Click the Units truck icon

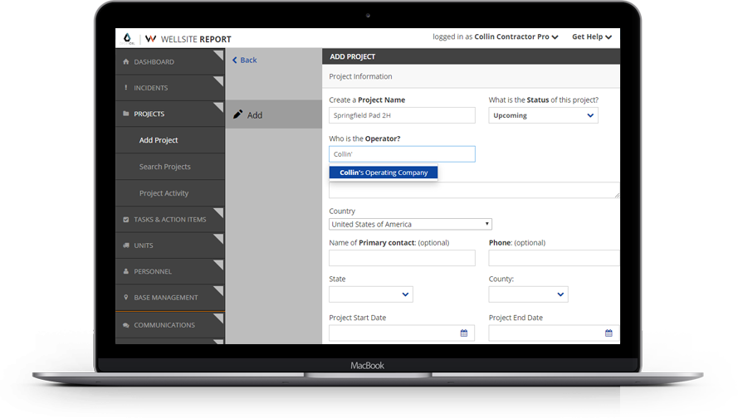coord(126,245)
